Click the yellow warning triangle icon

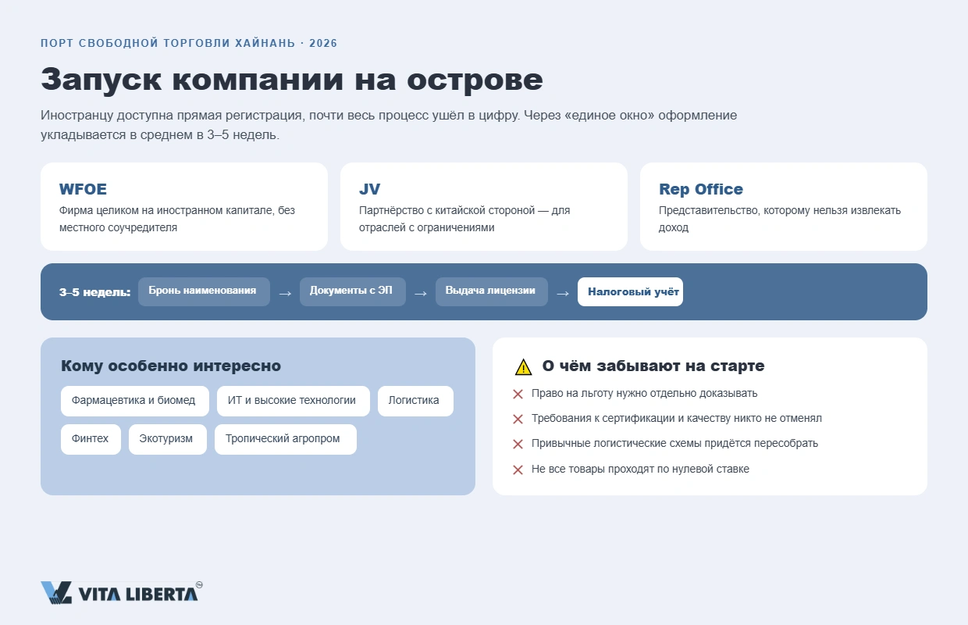[523, 366]
